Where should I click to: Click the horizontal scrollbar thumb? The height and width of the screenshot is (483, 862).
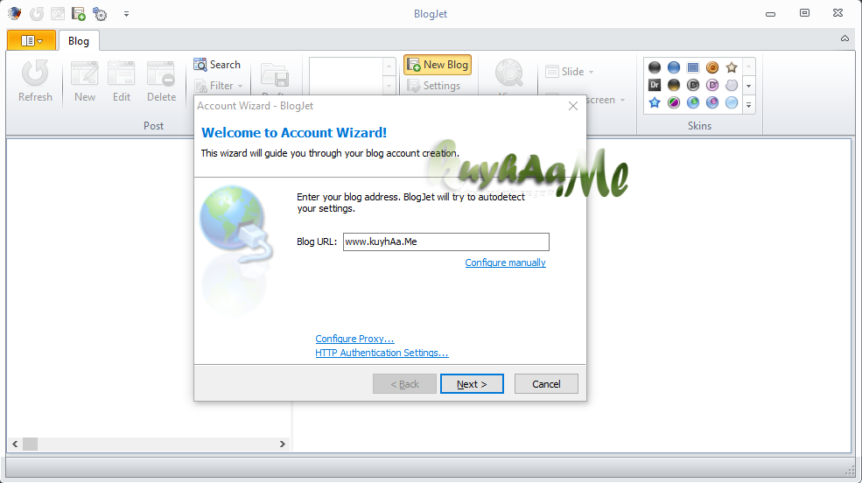tap(31, 444)
